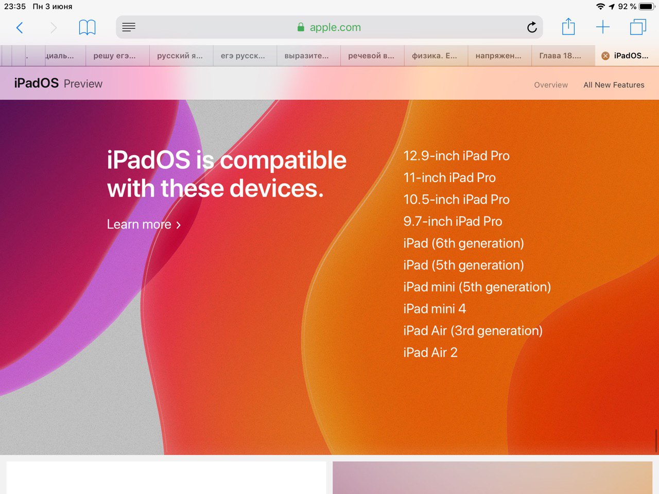Click the 'iPadOS is compatible with these devices.' heading
The width and height of the screenshot is (659, 494).
point(227,174)
